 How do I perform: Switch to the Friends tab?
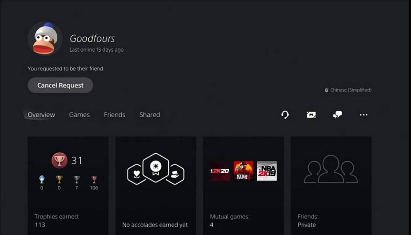tap(114, 115)
